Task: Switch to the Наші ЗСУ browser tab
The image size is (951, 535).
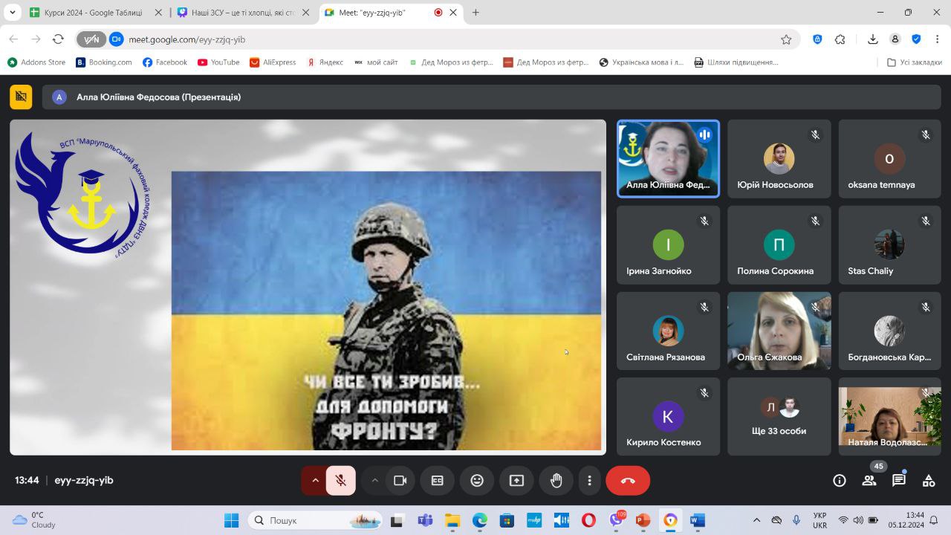Action: point(241,13)
